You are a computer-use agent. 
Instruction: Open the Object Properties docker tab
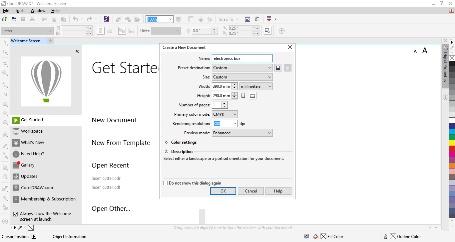(x=445, y=66)
